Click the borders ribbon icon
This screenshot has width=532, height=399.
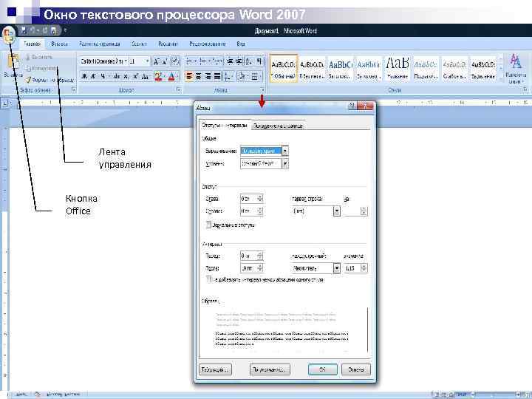255,76
